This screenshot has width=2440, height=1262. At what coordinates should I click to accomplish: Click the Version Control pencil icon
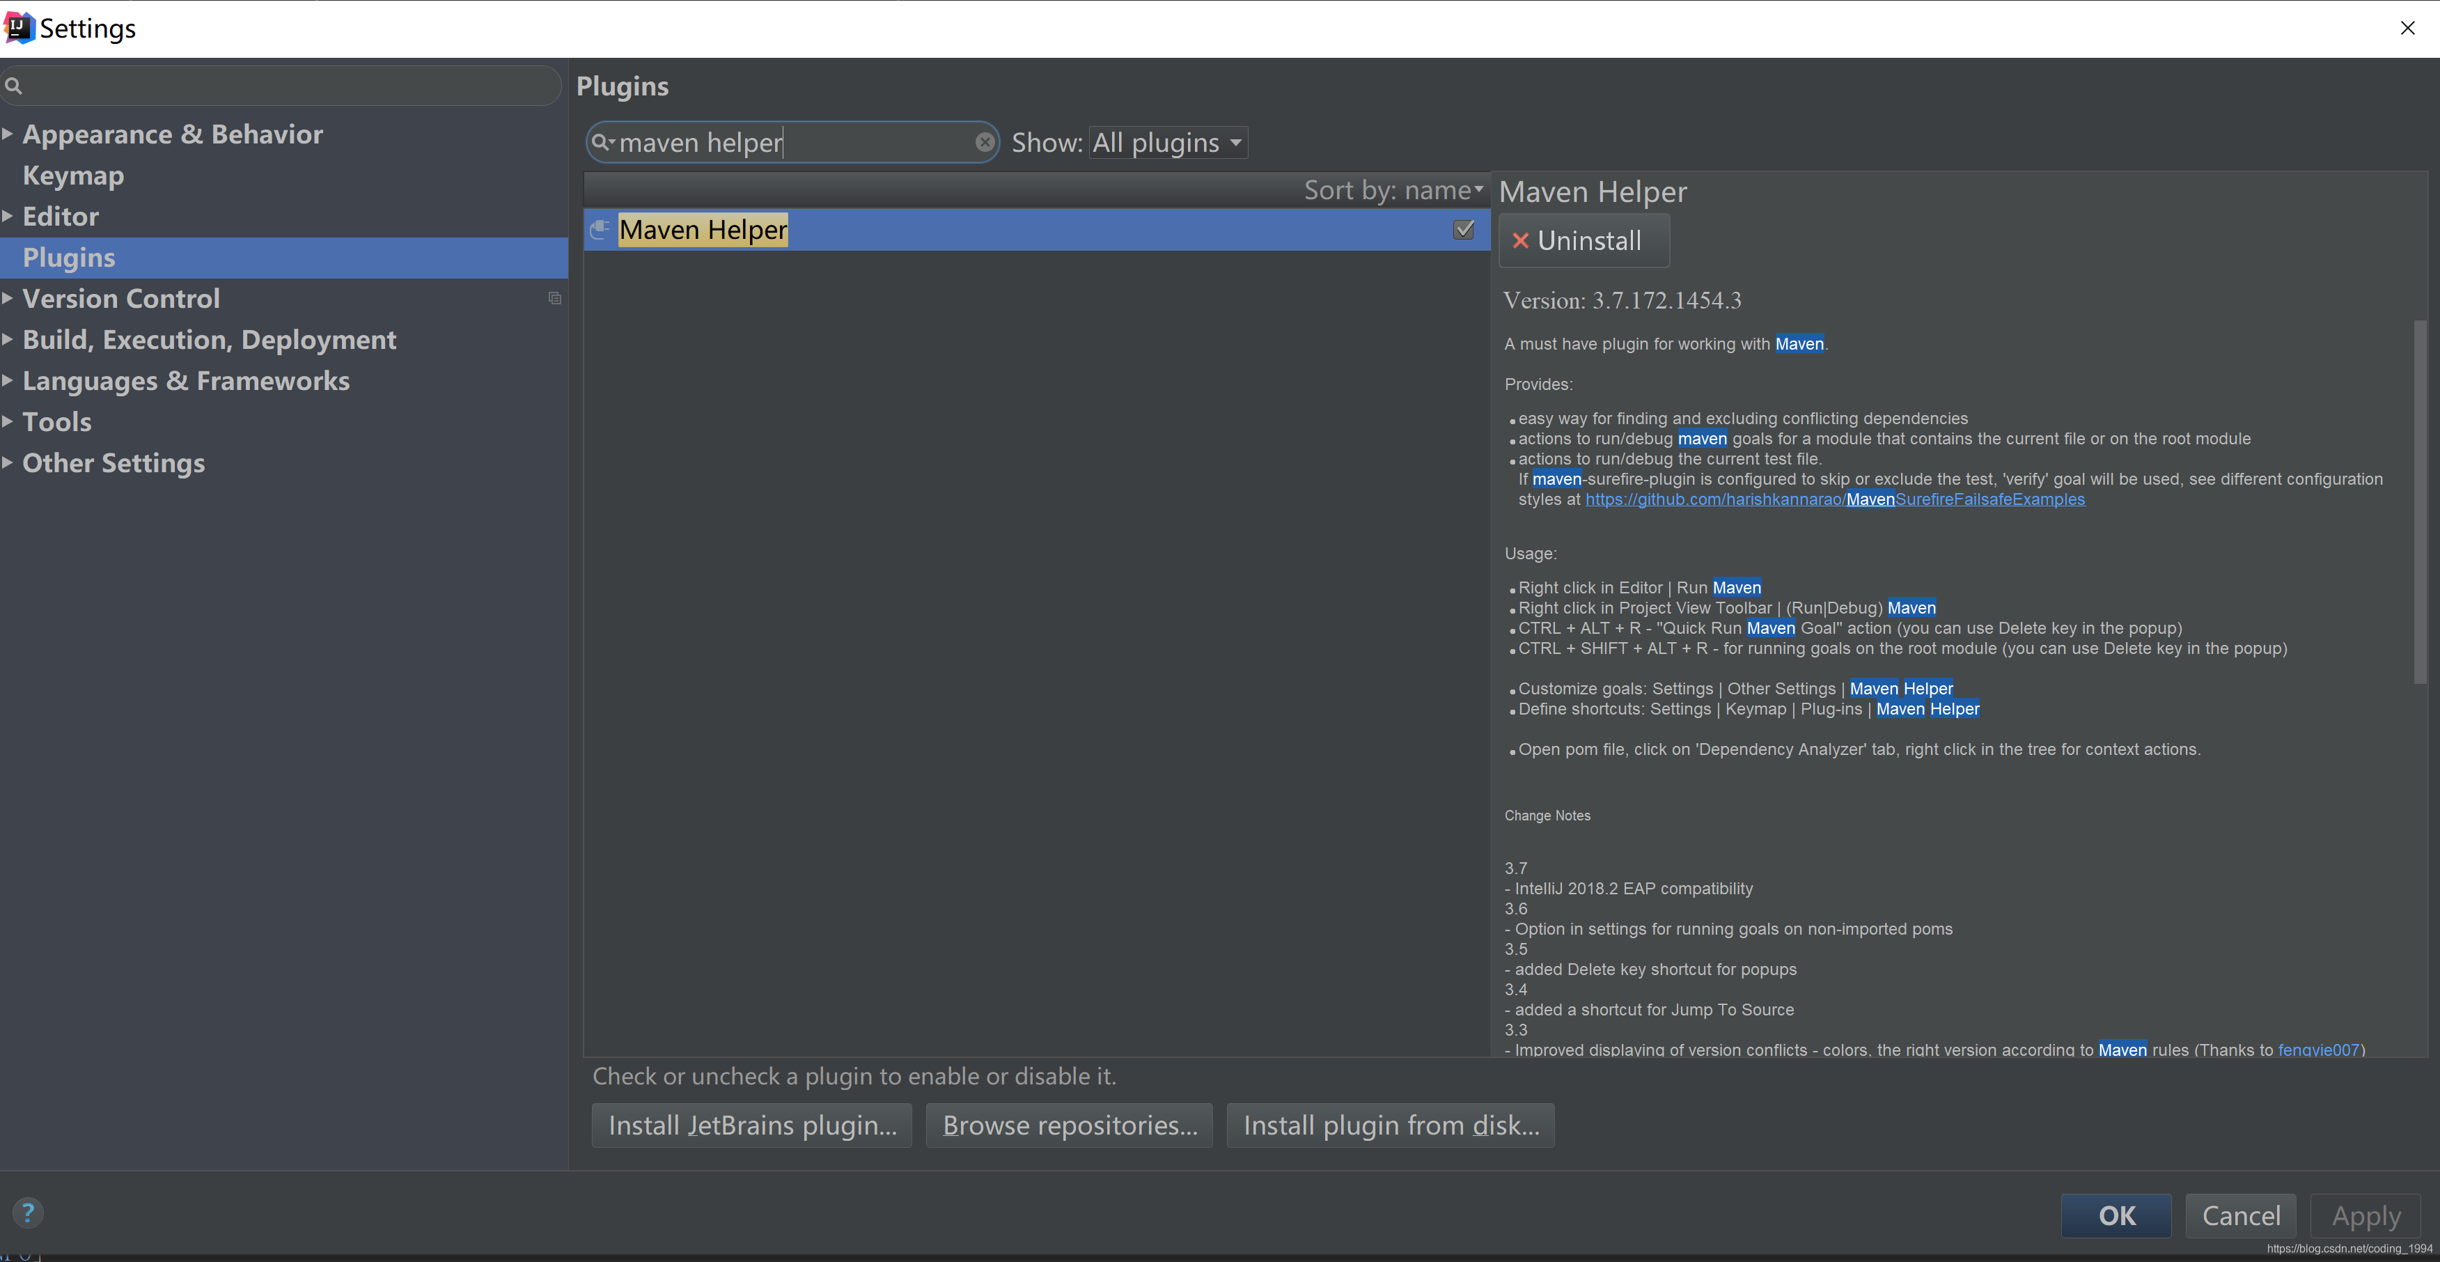(554, 299)
